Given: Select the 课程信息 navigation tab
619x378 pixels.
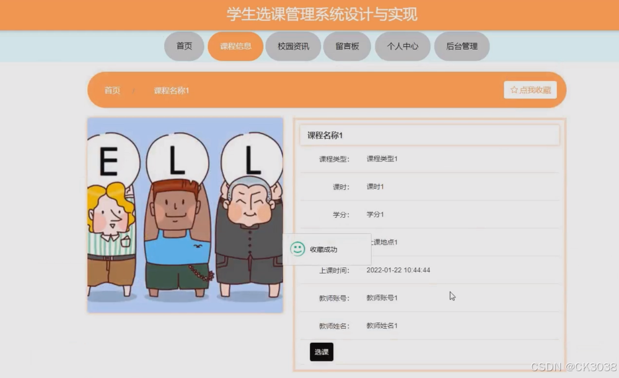Looking at the screenshot, I should pyautogui.click(x=235, y=46).
